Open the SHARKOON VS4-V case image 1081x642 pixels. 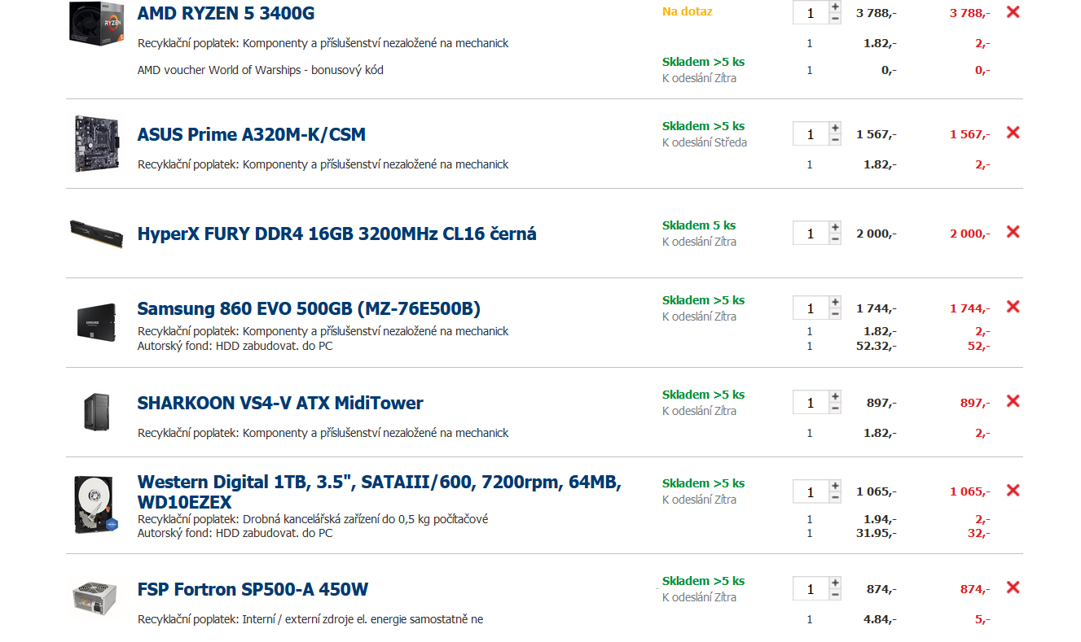pyautogui.click(x=96, y=412)
